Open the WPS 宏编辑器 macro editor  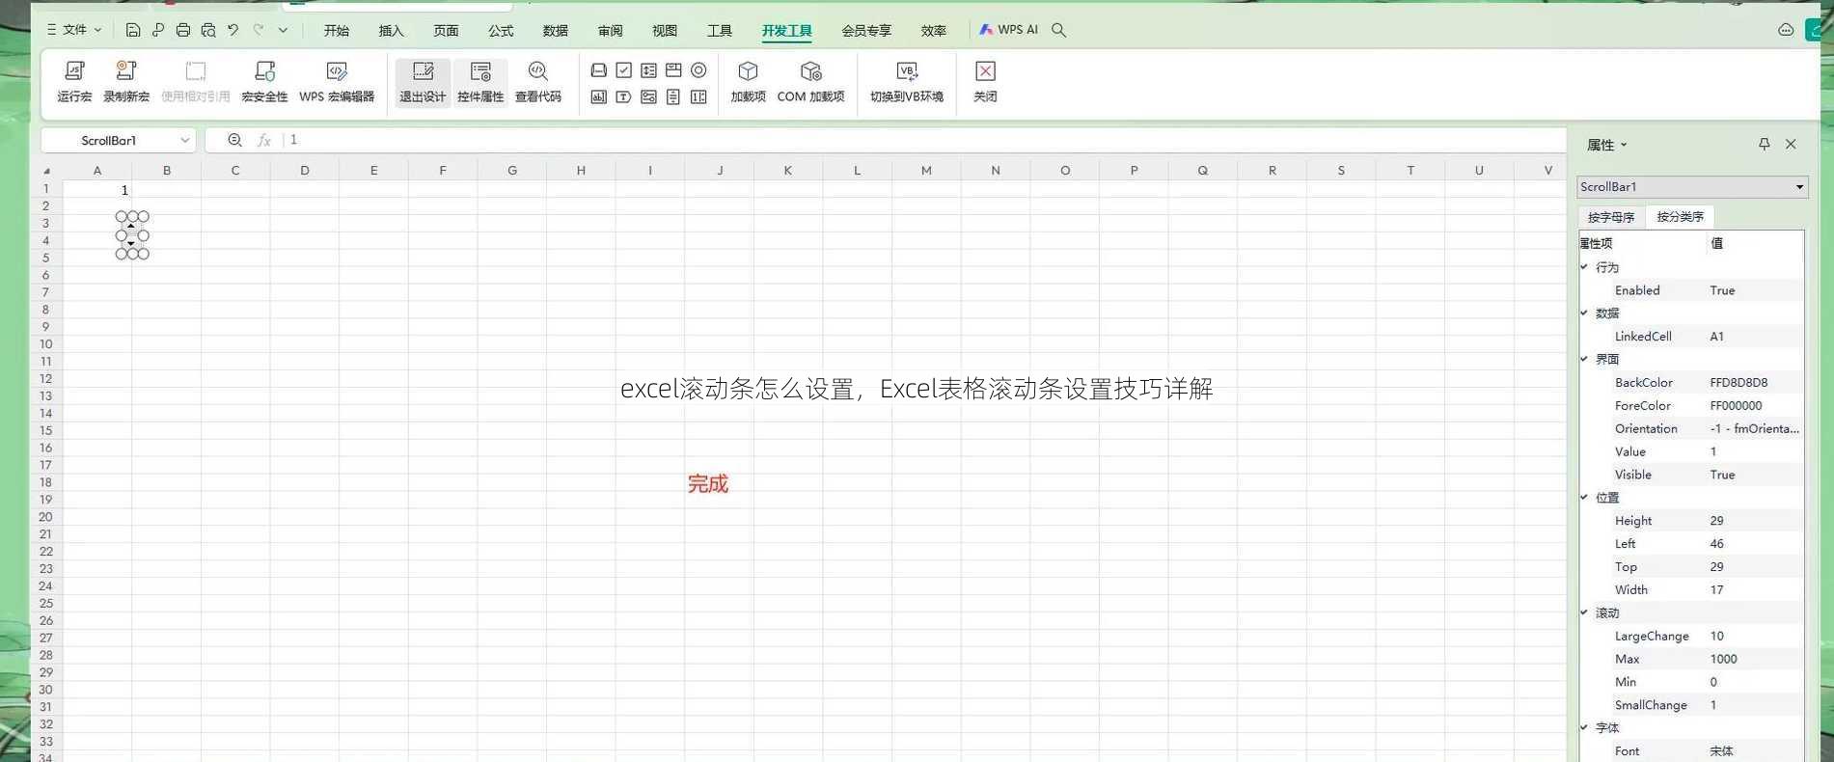coord(337,81)
